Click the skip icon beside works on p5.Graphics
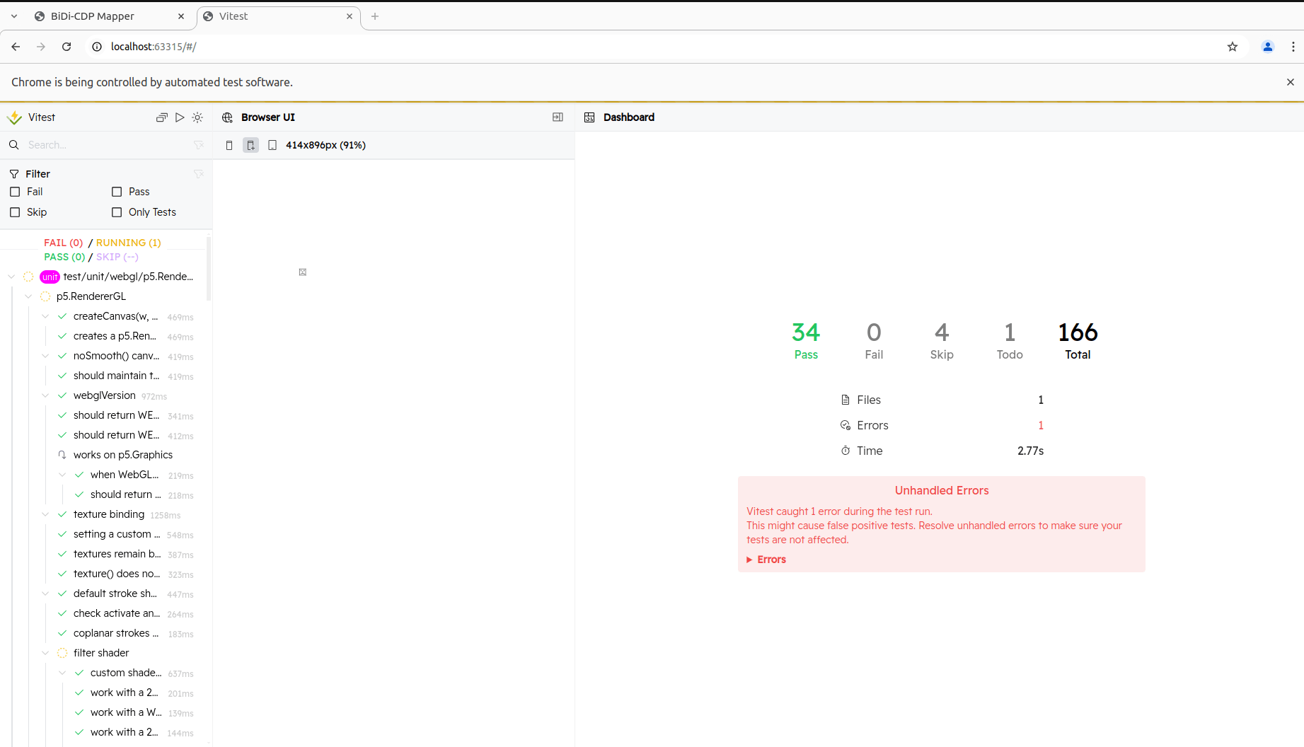This screenshot has height=747, width=1304. [x=62, y=455]
